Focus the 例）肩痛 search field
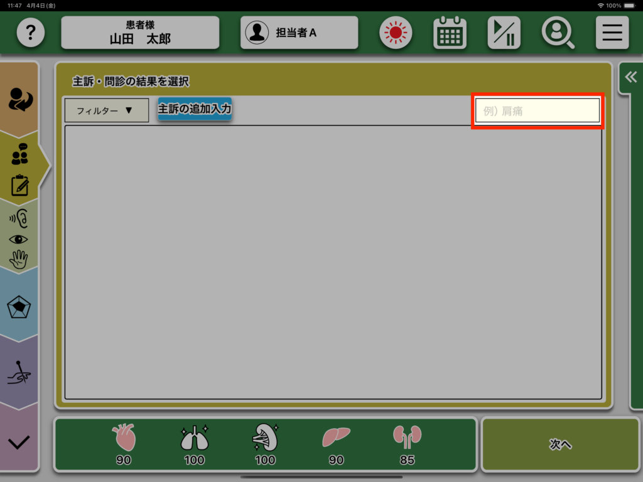 (x=538, y=111)
